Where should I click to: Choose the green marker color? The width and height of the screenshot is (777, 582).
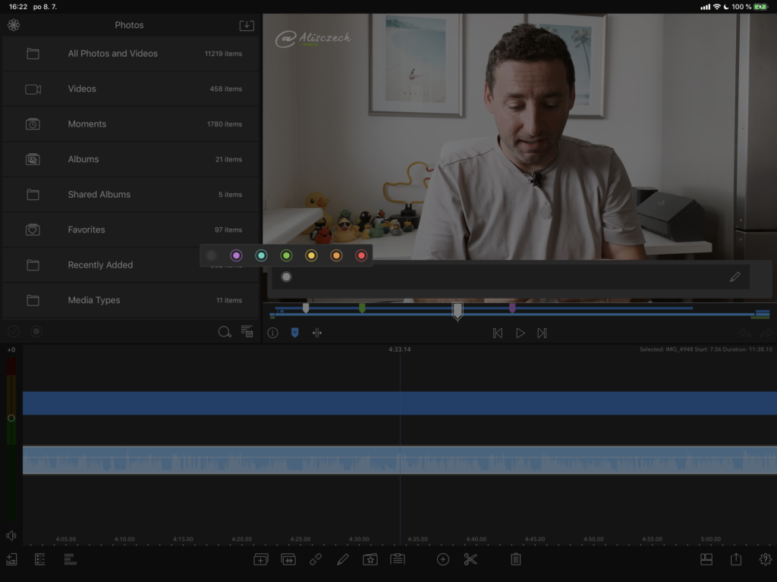286,255
